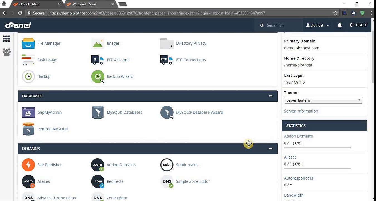Switch to the Webmail - Main tab
This screenshot has height=201, width=376.
point(89,4)
